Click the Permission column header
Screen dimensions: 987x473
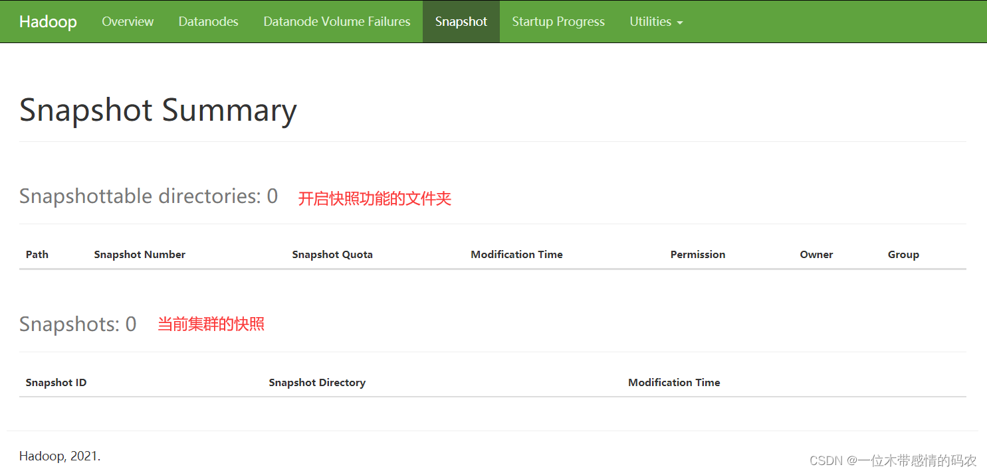click(x=698, y=255)
